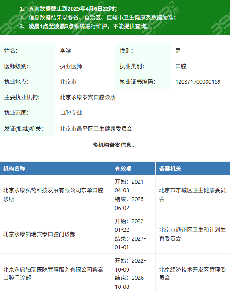Image resolution: width=230 pixels, height=291 pixels.
Task: Select 北京永康泰宾口腔诊所 institution text
Action: (88, 97)
